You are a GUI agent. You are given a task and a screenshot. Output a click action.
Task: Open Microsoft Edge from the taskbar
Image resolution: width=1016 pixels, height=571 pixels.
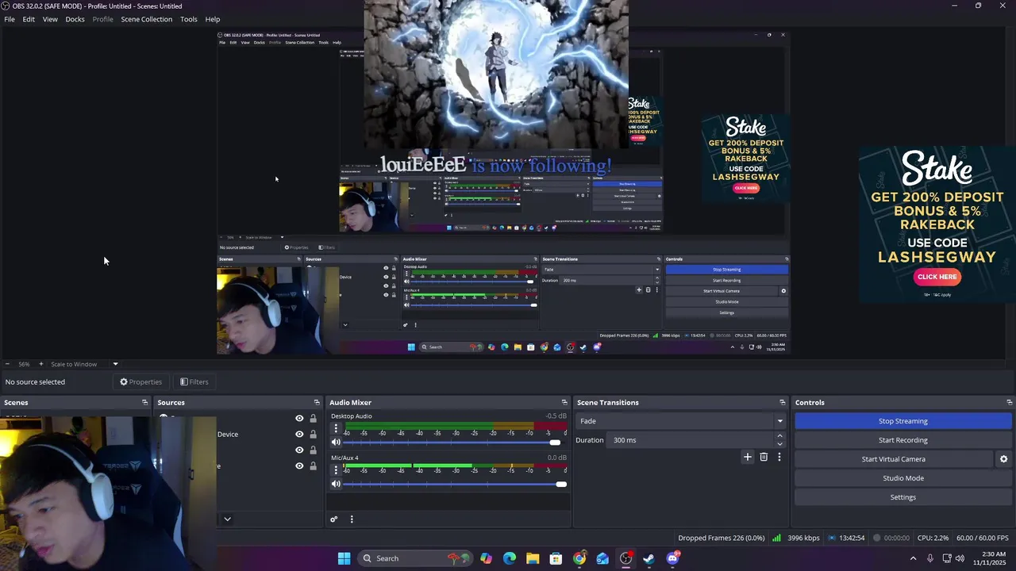coord(510,558)
